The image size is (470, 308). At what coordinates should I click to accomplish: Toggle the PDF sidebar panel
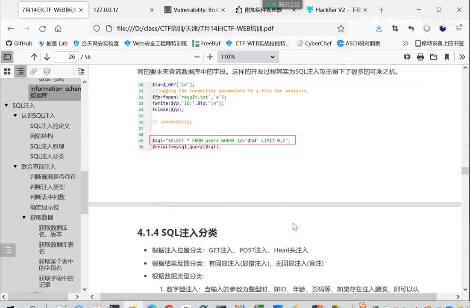(7, 57)
